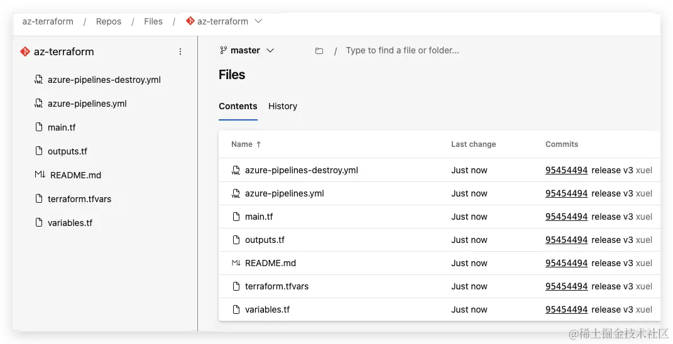Click the file icon beside variables.tf in sidebar
Viewport: 673px width, 344px height.
tap(40, 223)
